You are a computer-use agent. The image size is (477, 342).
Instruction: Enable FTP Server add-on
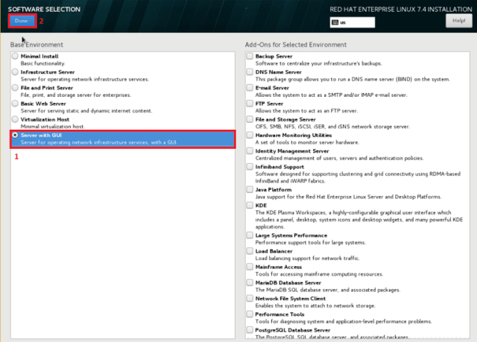coord(250,104)
